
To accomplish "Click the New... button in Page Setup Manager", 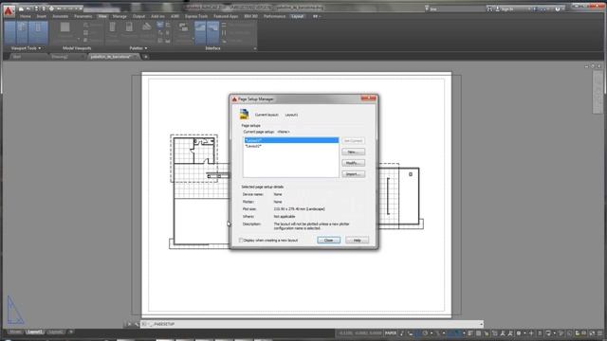I will 353,152.
